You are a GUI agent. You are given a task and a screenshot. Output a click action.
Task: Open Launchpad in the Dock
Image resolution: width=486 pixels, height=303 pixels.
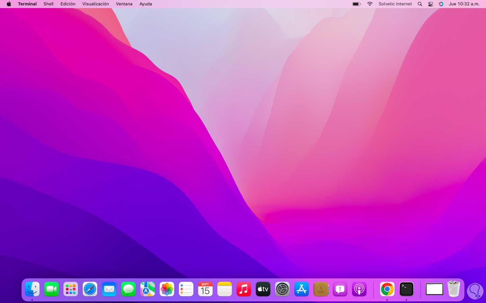(71, 289)
